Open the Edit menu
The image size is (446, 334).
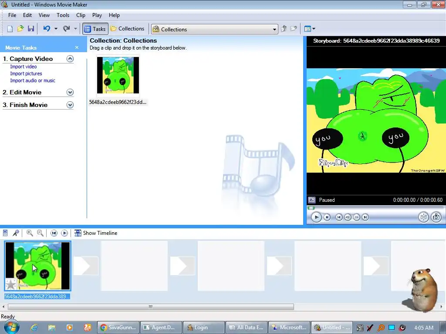(x=27, y=15)
